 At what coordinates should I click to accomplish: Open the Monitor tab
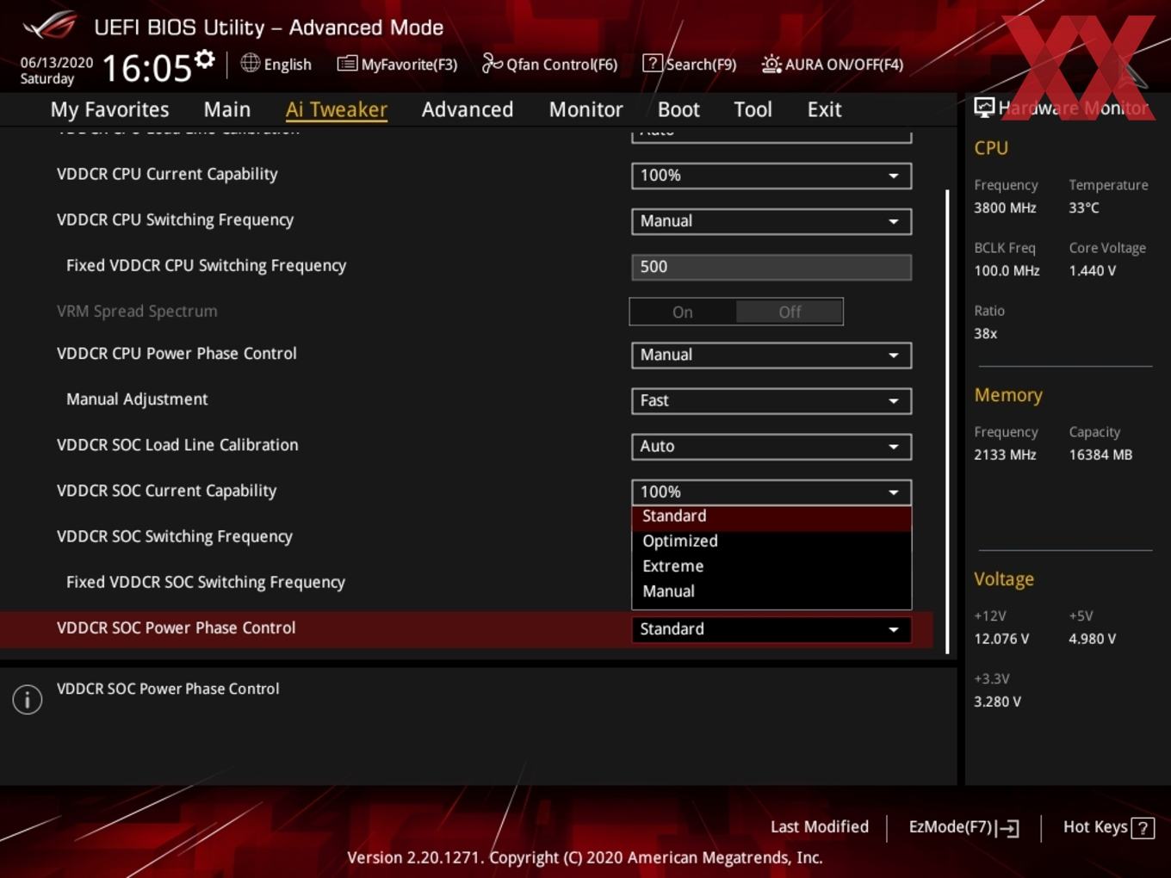(585, 109)
